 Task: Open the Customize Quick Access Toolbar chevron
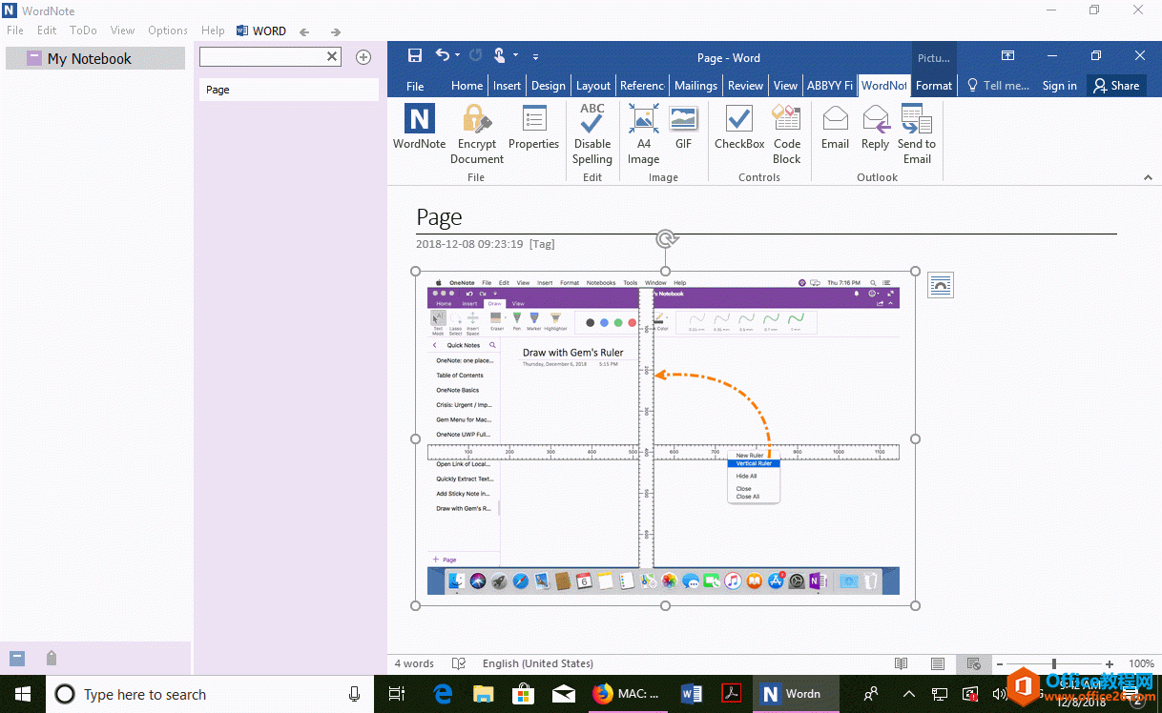pyautogui.click(x=535, y=57)
